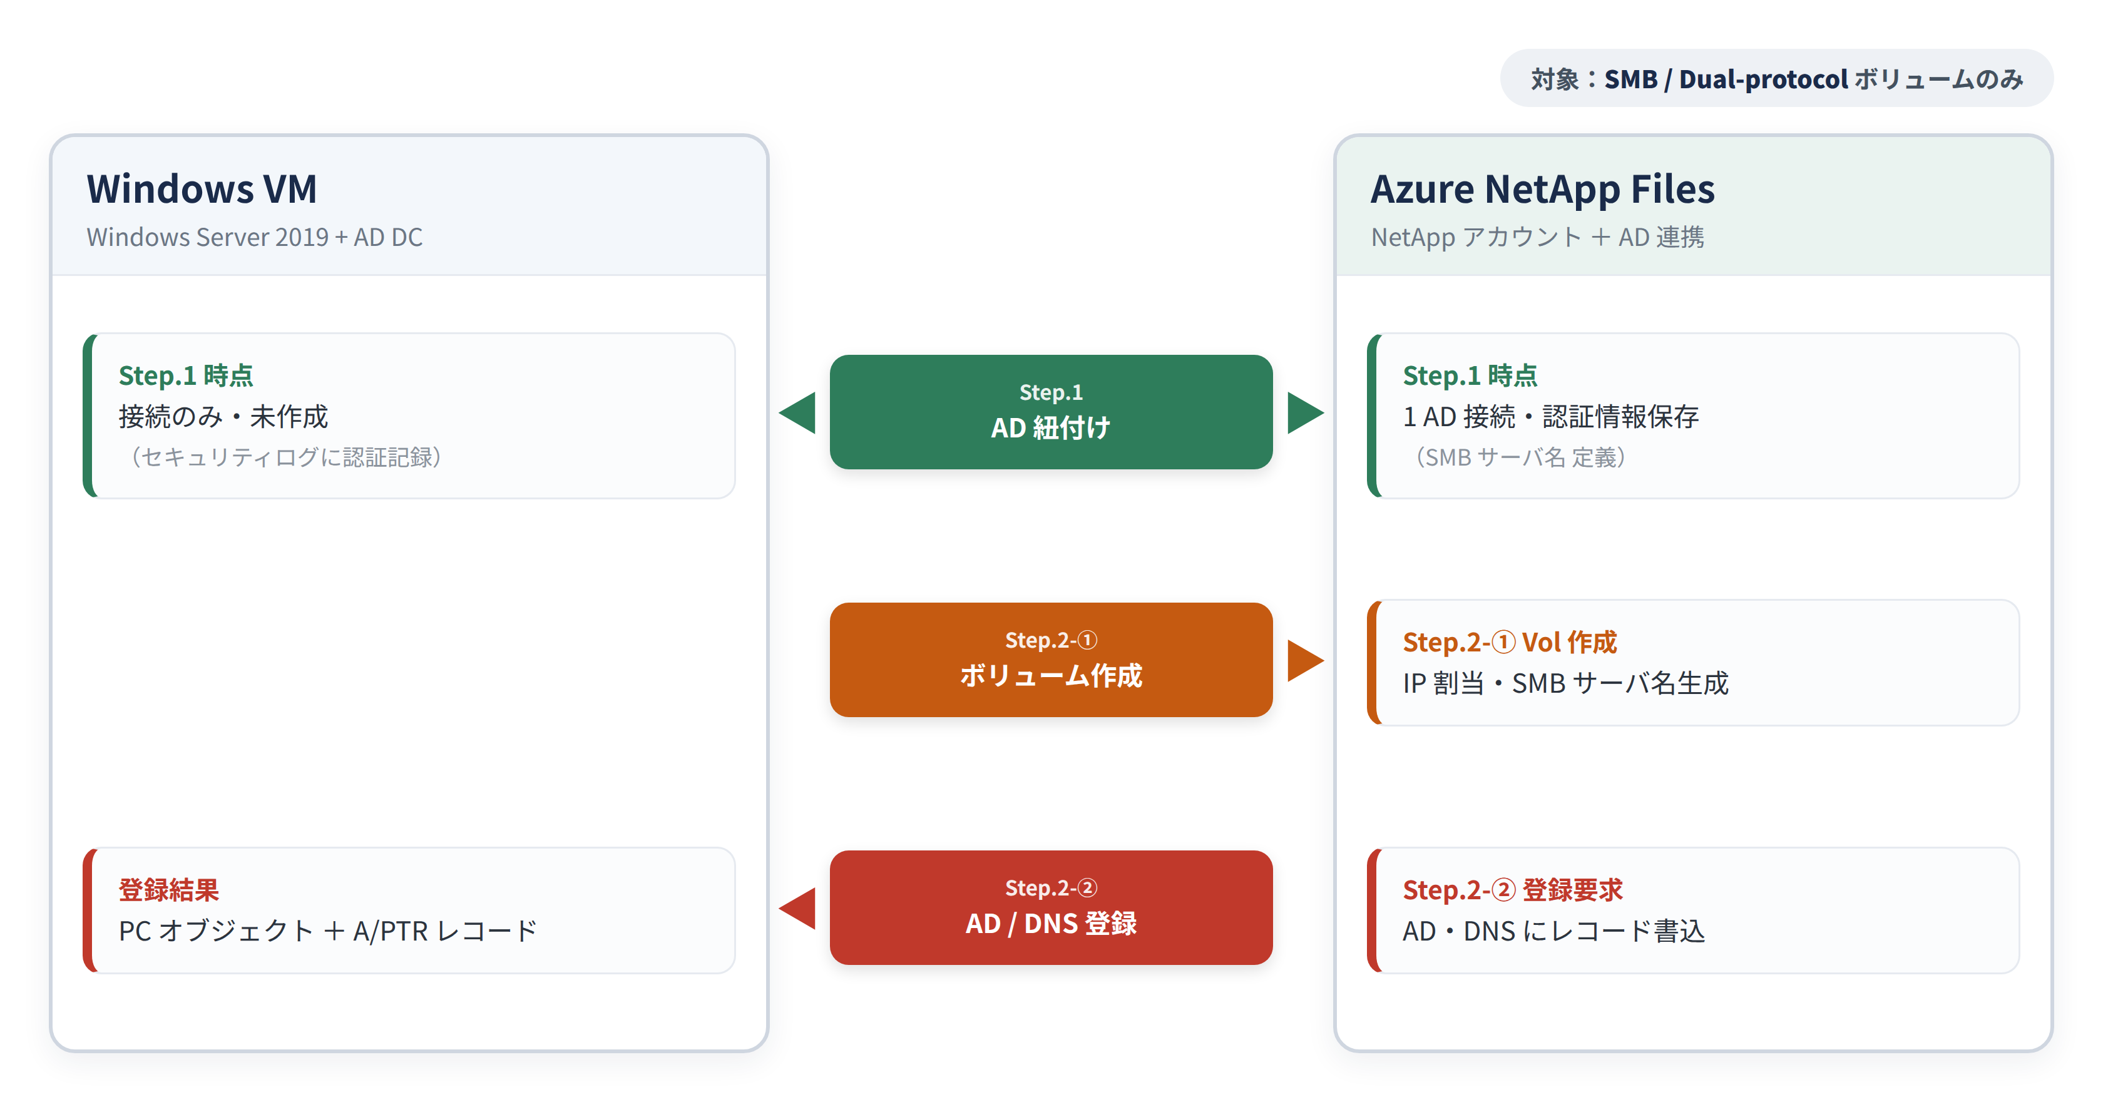The height and width of the screenshot is (1102, 2103).
Task: Click red left arrow beside AD / DNS 登録
Action: 797,909
